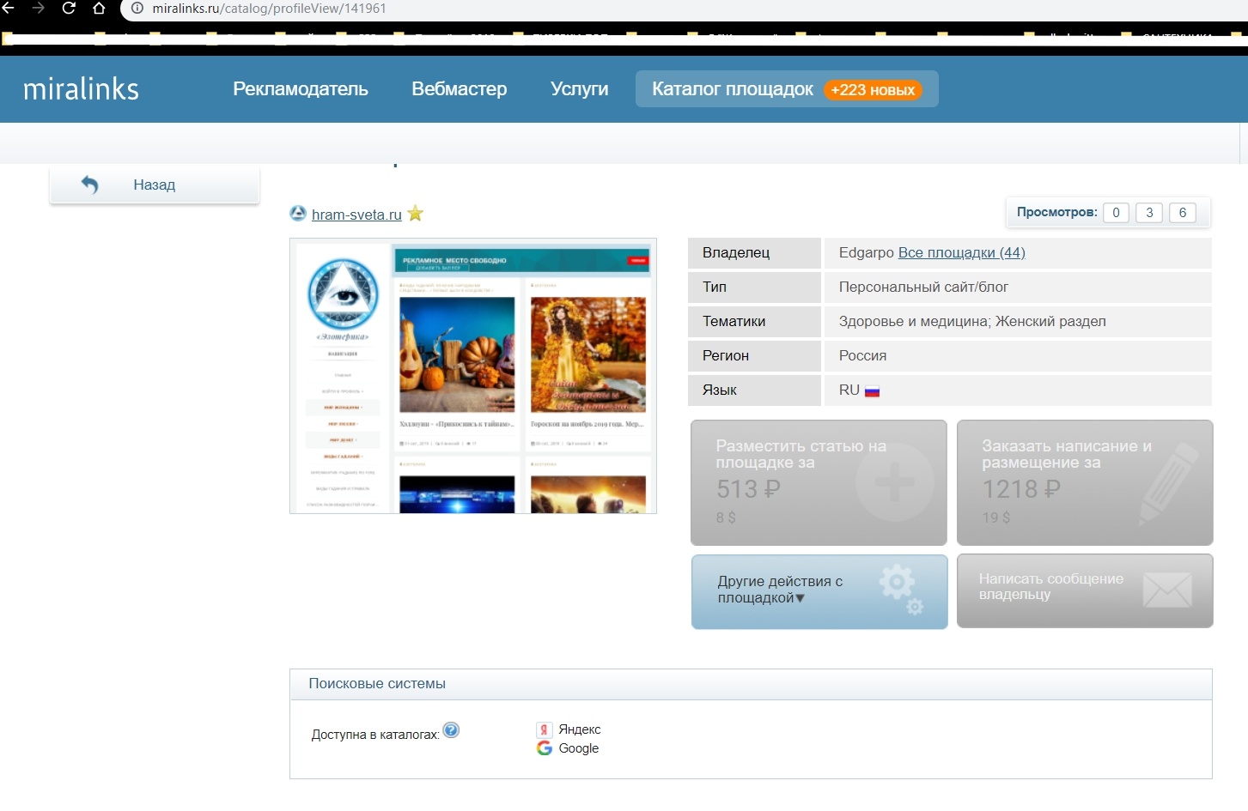Open the Каталог площадок tab
The height and width of the screenshot is (811, 1248).
click(x=787, y=89)
